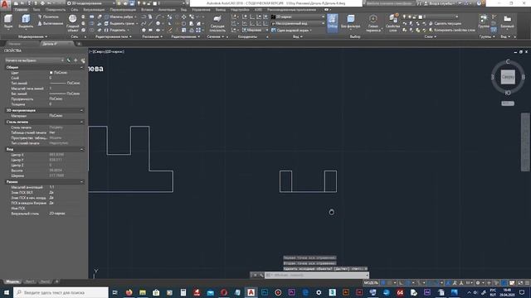Open the Home (Главная) ribbon tab
This screenshot has height=298, width=531.
[21, 10]
